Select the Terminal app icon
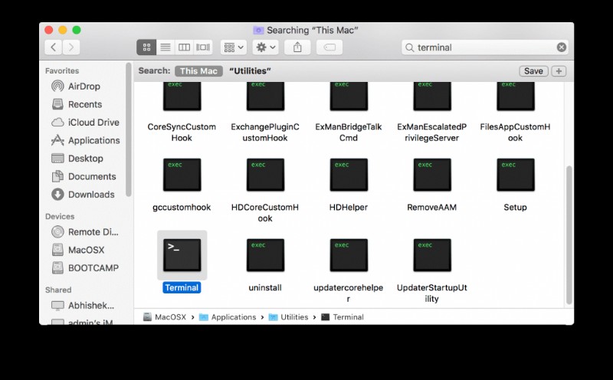613x380 pixels. 182,255
